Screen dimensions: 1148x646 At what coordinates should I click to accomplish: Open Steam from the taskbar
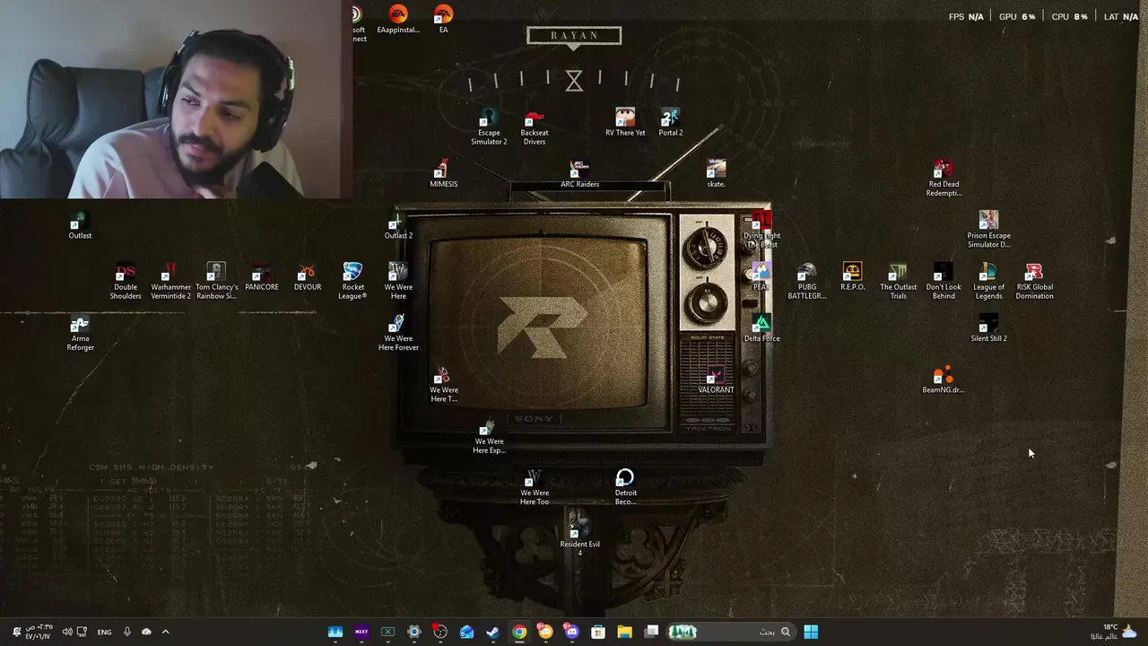coord(492,632)
